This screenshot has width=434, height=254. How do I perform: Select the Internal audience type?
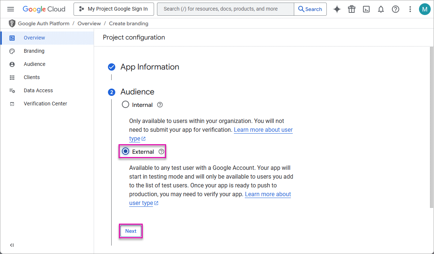click(126, 104)
